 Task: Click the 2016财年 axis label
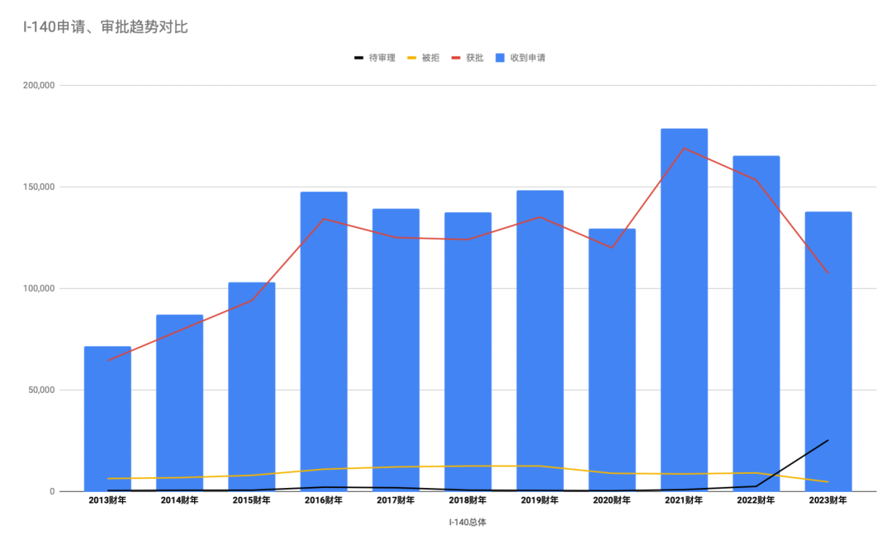pyautogui.click(x=324, y=500)
